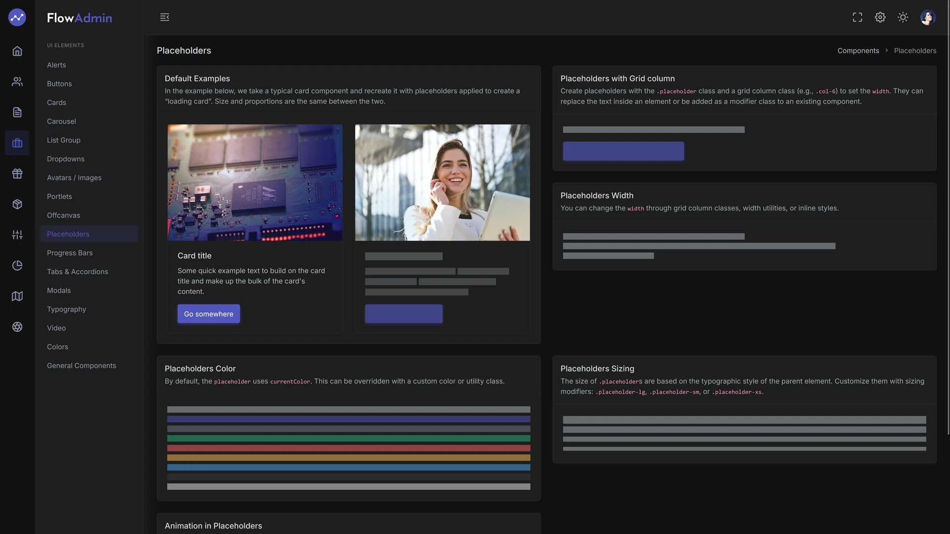Click the Components breadcrumb link
The image size is (950, 534).
tap(858, 50)
